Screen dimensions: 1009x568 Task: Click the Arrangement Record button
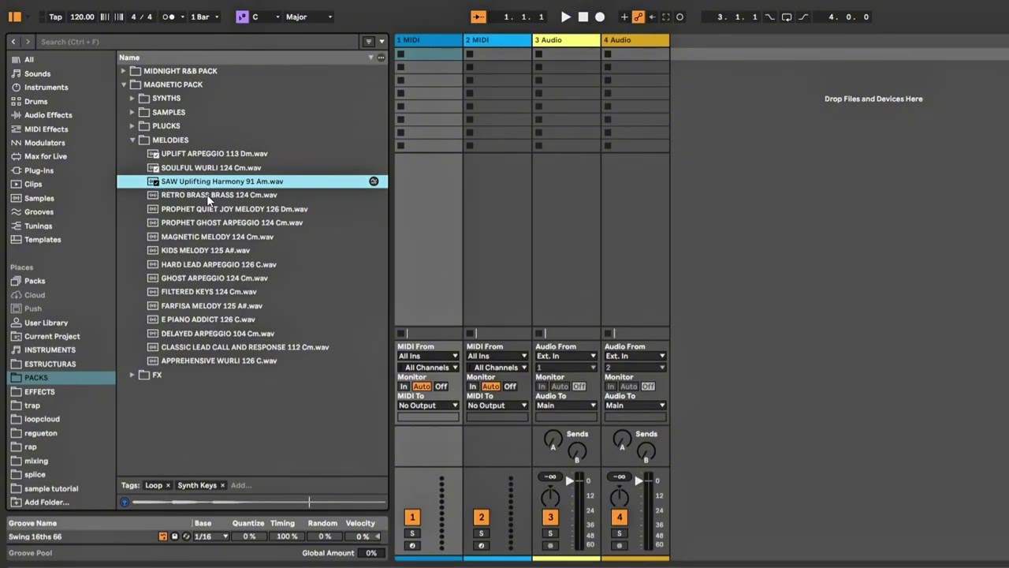600,17
